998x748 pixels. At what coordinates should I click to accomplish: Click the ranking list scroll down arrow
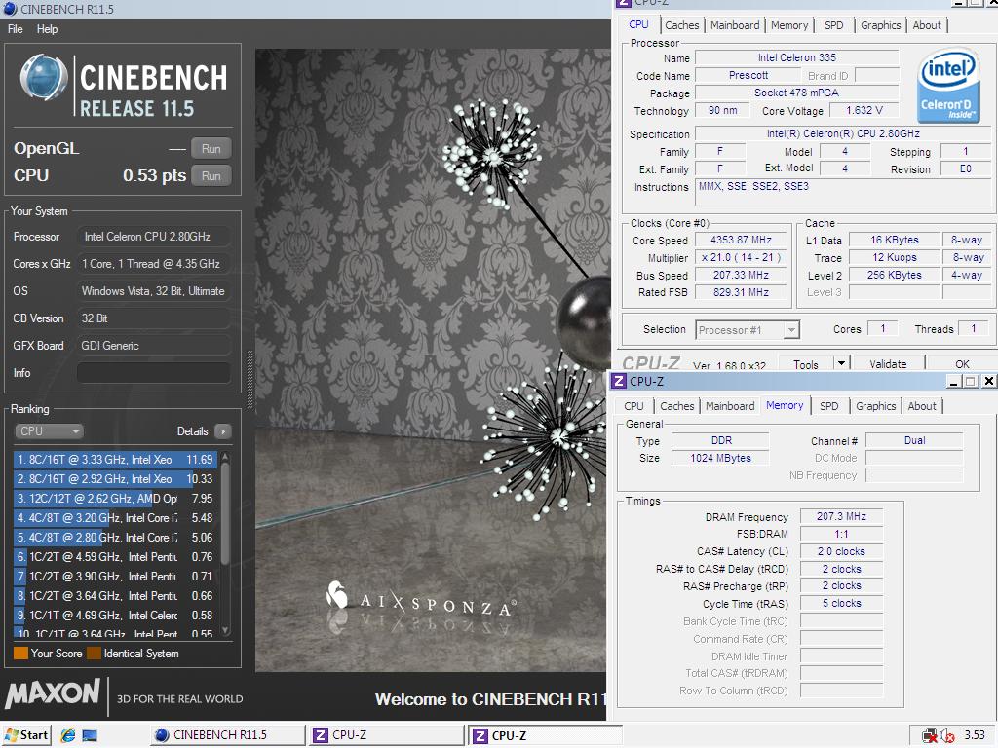coord(225,630)
